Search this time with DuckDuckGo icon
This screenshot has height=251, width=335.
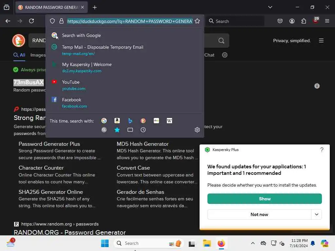coord(143,121)
